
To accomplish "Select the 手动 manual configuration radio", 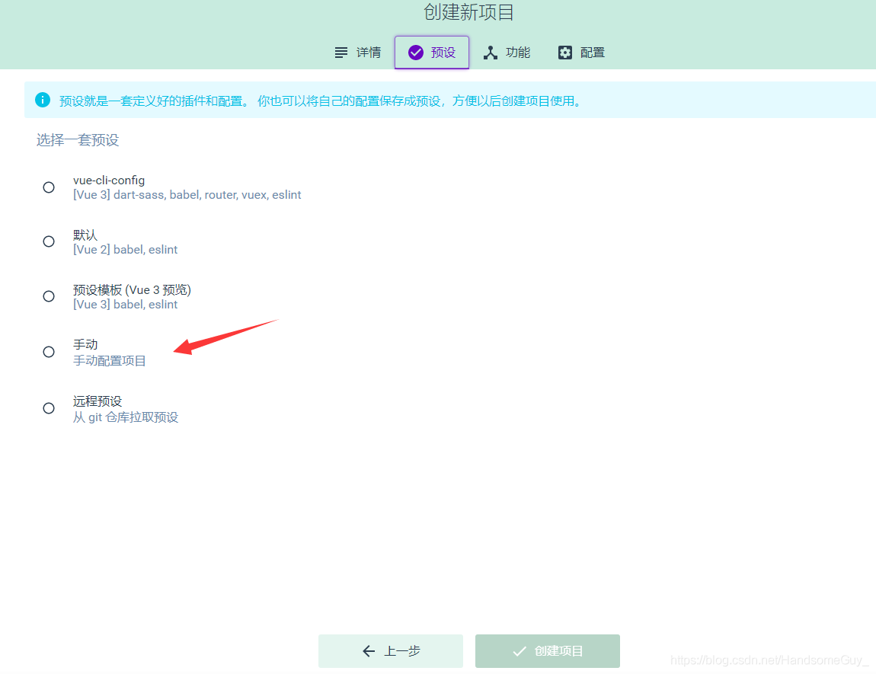I will click(x=49, y=352).
